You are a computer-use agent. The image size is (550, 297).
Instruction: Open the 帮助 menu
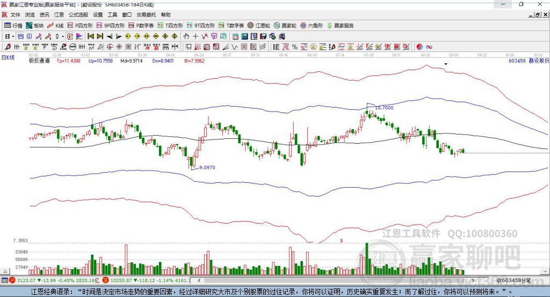pos(165,14)
